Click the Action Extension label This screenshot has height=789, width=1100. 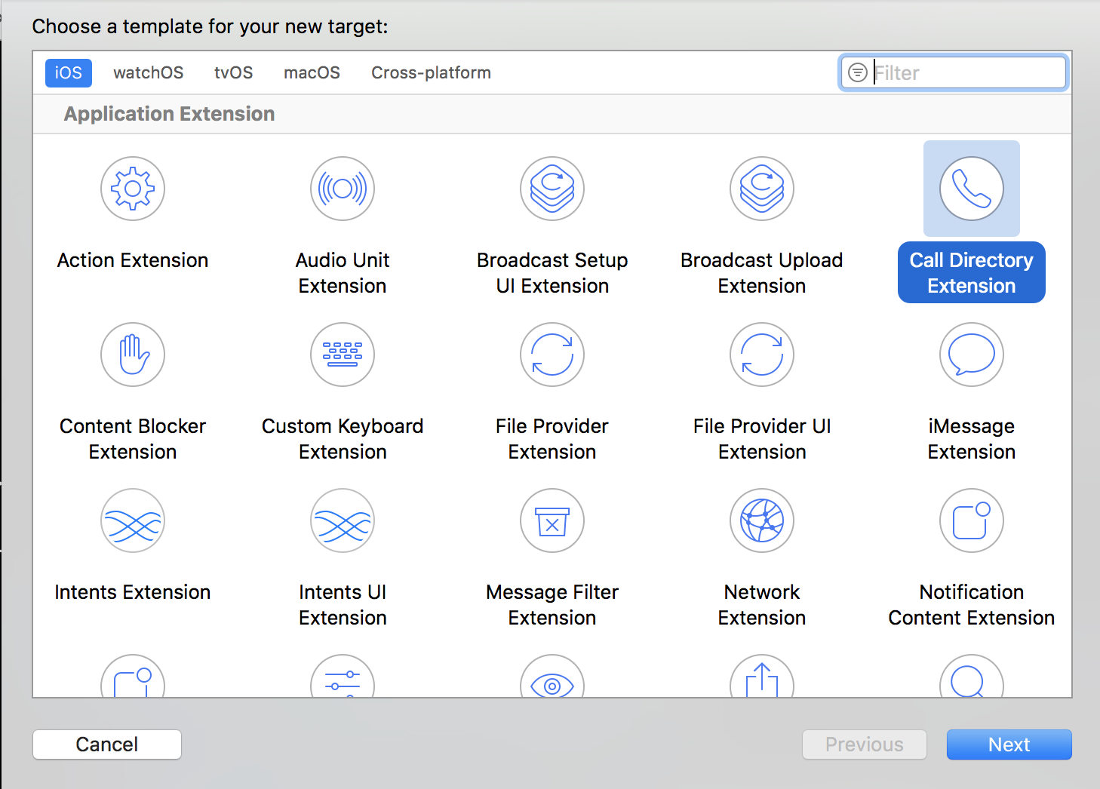click(133, 260)
